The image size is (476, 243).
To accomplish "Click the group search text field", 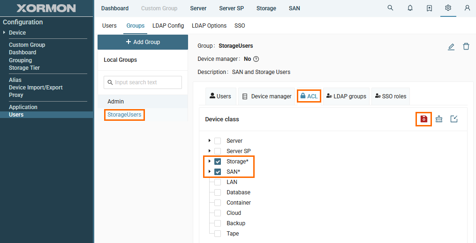I will [x=143, y=82].
